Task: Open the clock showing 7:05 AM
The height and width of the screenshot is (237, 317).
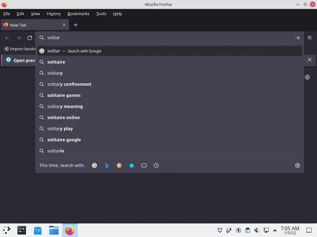Action: pos(290,230)
